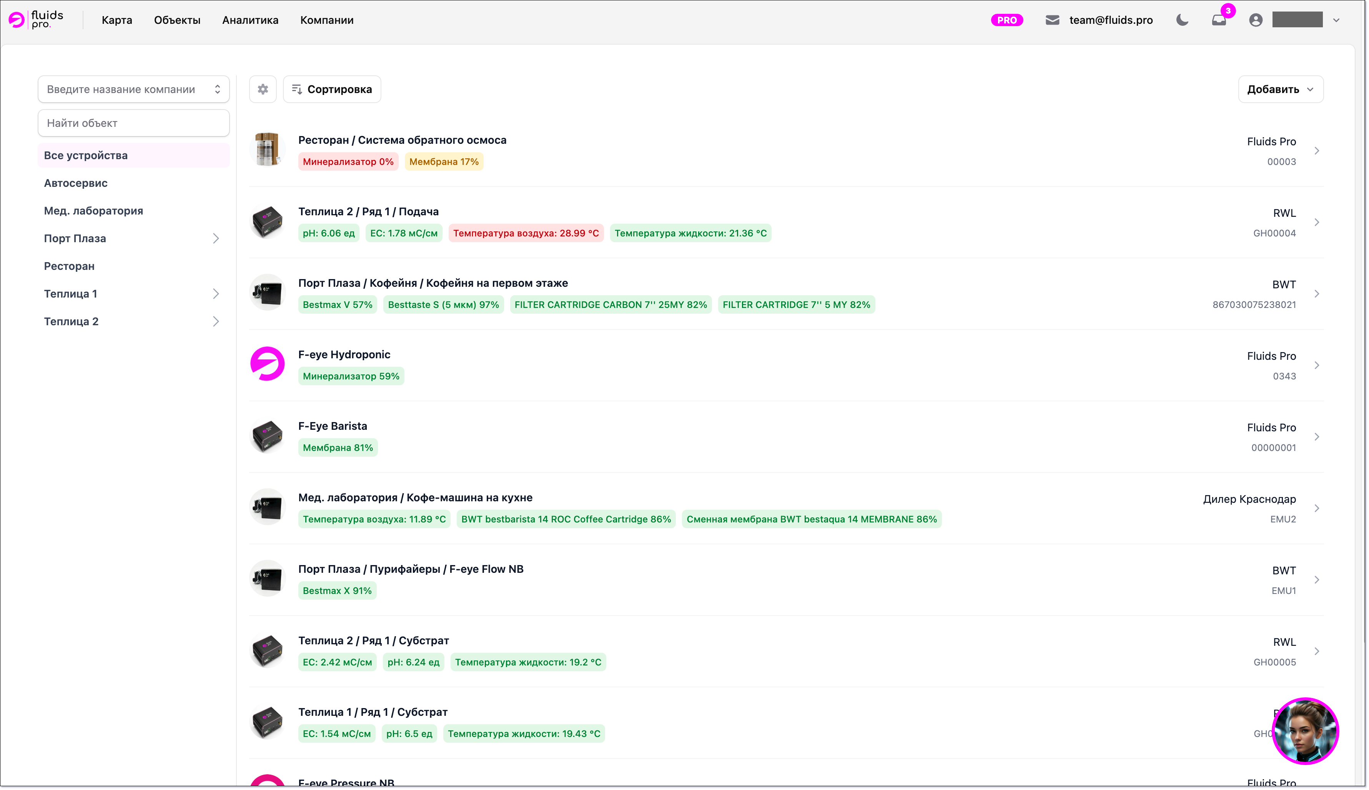Click the Bestmax X 91% tag
1369x790 pixels.
(337, 591)
